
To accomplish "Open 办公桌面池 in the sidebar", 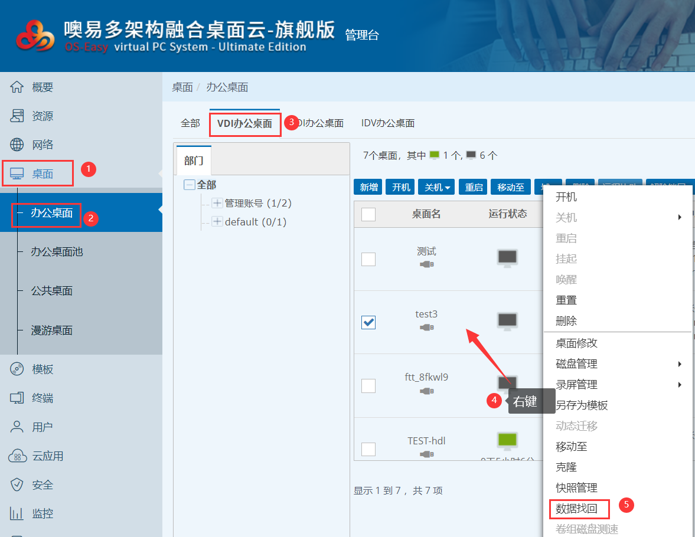I will [57, 252].
